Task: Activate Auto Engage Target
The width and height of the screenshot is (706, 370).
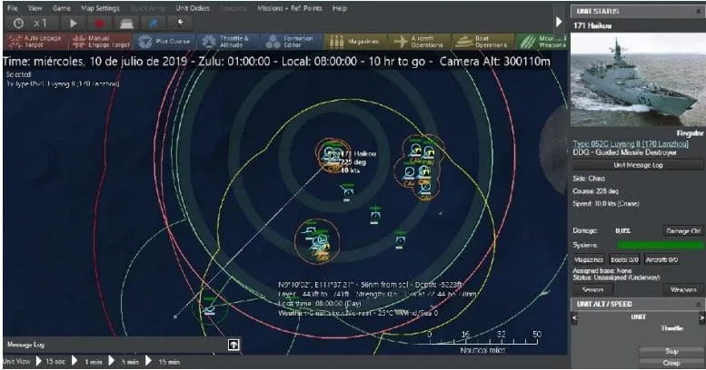Action: point(36,42)
